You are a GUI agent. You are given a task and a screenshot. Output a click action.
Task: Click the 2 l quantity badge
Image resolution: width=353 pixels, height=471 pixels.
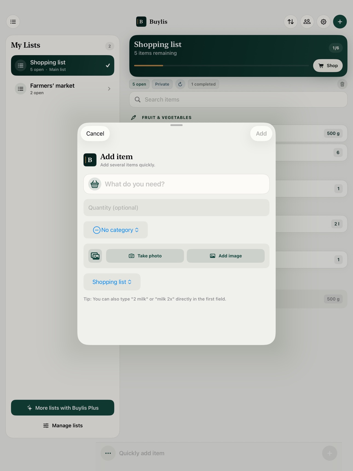click(337, 224)
